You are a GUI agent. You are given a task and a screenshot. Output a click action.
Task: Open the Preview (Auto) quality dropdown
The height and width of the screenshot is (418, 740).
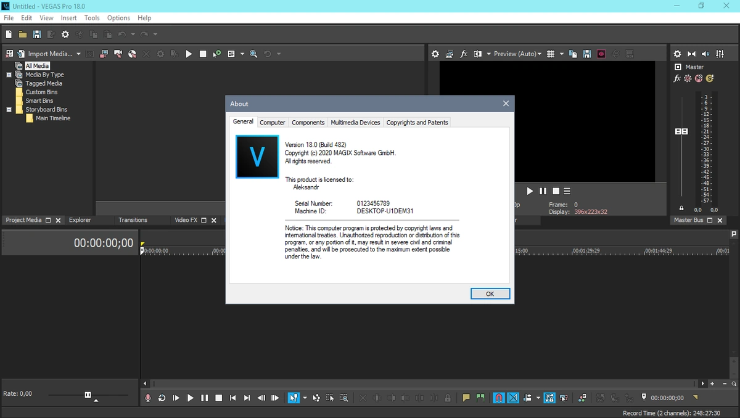click(x=517, y=54)
